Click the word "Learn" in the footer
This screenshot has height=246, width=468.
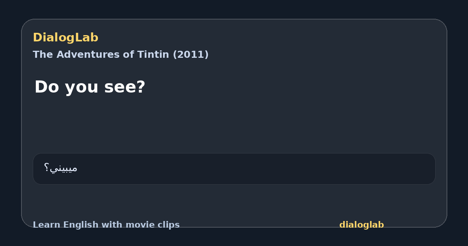pyautogui.click(x=46, y=225)
